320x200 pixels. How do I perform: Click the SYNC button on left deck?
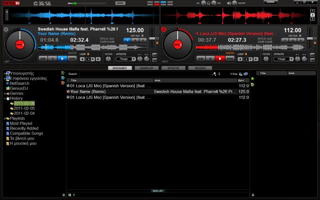[x=72, y=59]
